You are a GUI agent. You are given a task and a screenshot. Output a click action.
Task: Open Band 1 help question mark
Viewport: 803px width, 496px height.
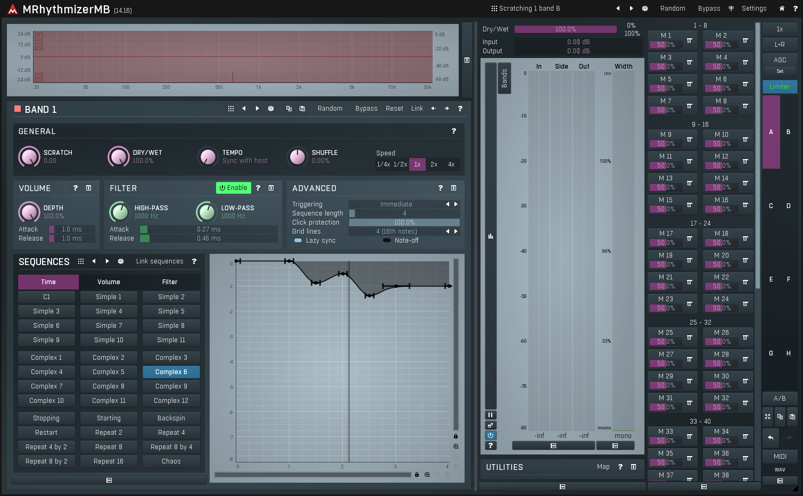tap(460, 109)
